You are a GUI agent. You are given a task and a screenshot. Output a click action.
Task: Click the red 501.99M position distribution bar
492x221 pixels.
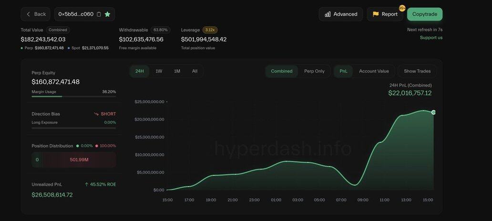pyautogui.click(x=79, y=160)
